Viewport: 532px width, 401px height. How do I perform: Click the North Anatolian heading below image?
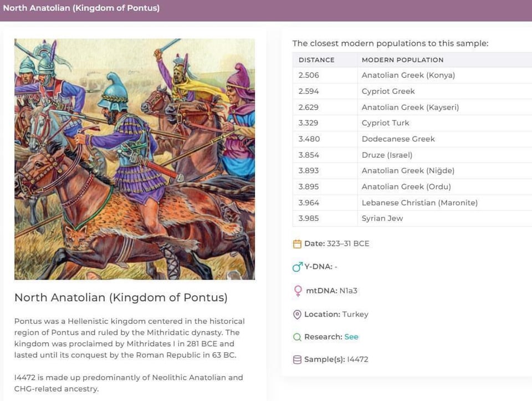point(121,298)
